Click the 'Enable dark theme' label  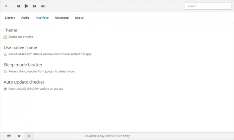coord(21,37)
